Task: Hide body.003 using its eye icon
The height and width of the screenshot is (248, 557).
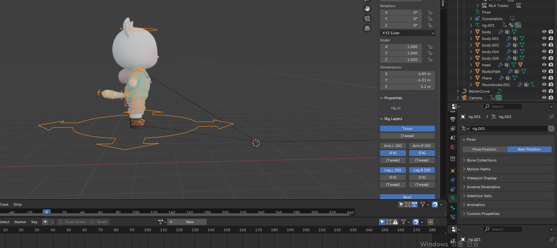Action: click(x=544, y=45)
